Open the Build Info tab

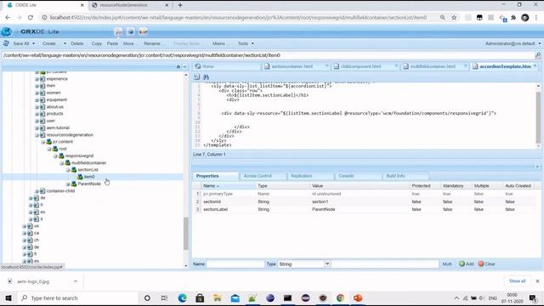(395, 176)
